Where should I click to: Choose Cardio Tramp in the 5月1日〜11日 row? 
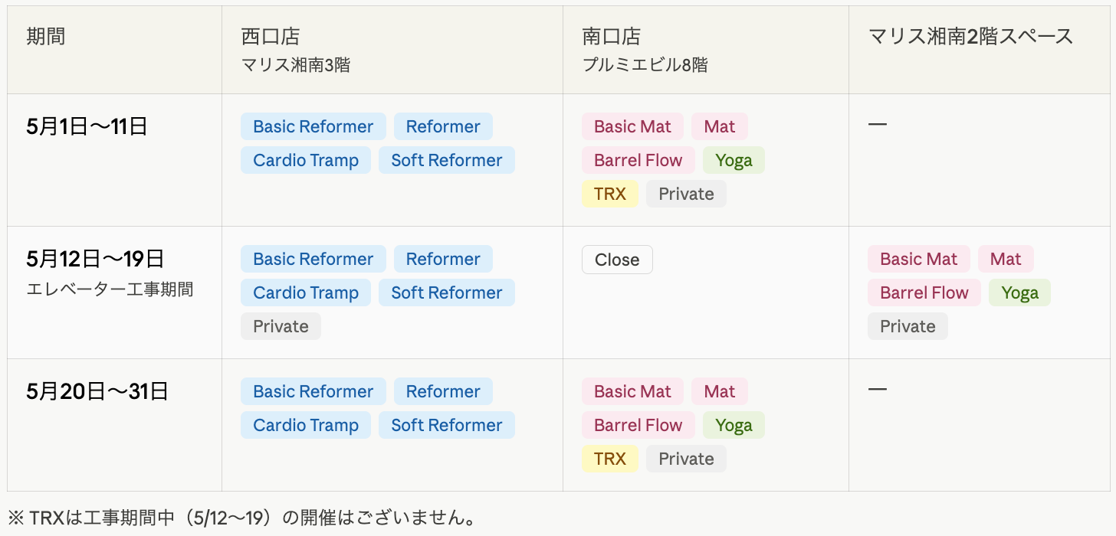305,160
